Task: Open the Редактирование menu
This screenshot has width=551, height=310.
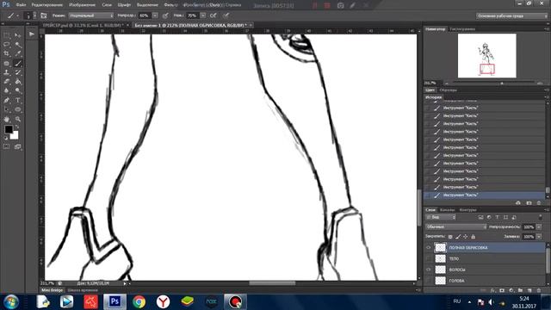Action: point(47,5)
